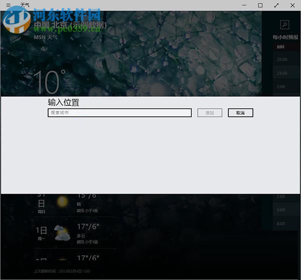301x280 pixels.
Task: Click the current temperature 10°
Action: (49, 82)
